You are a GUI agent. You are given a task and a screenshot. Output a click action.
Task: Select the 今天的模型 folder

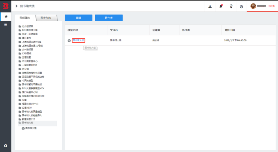[x=27, y=80]
